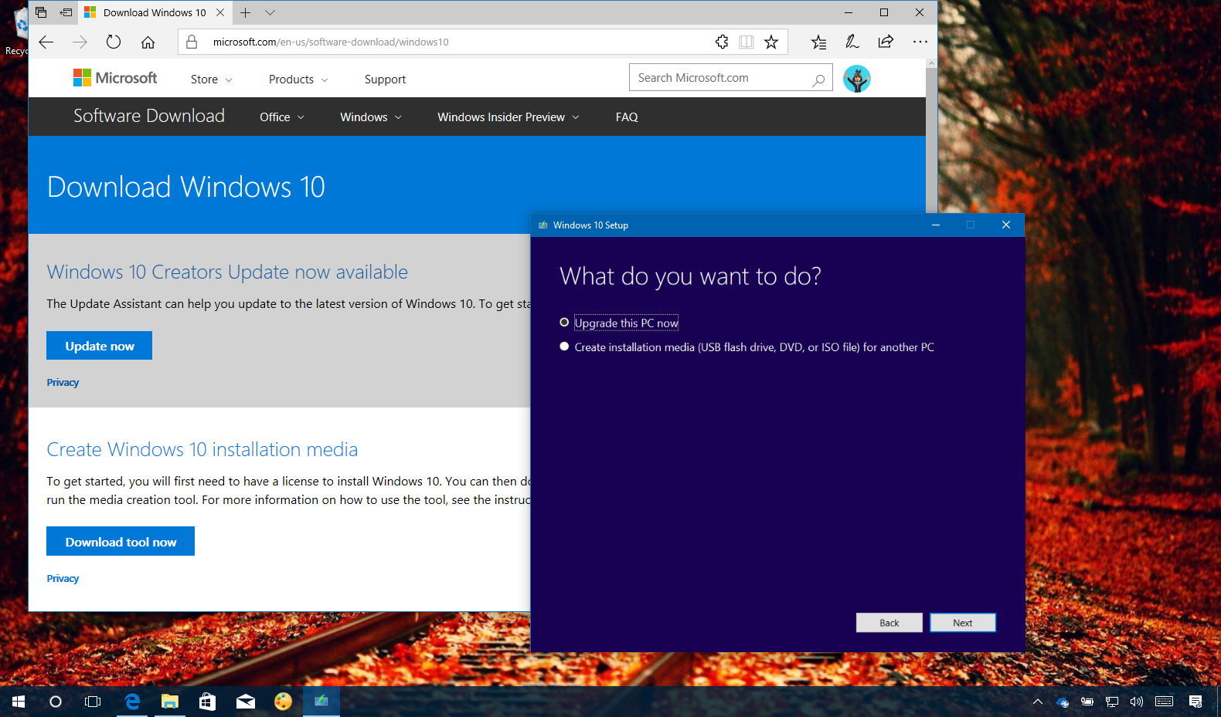The width and height of the screenshot is (1221, 717).
Task: Open Task View
Action: tap(93, 702)
